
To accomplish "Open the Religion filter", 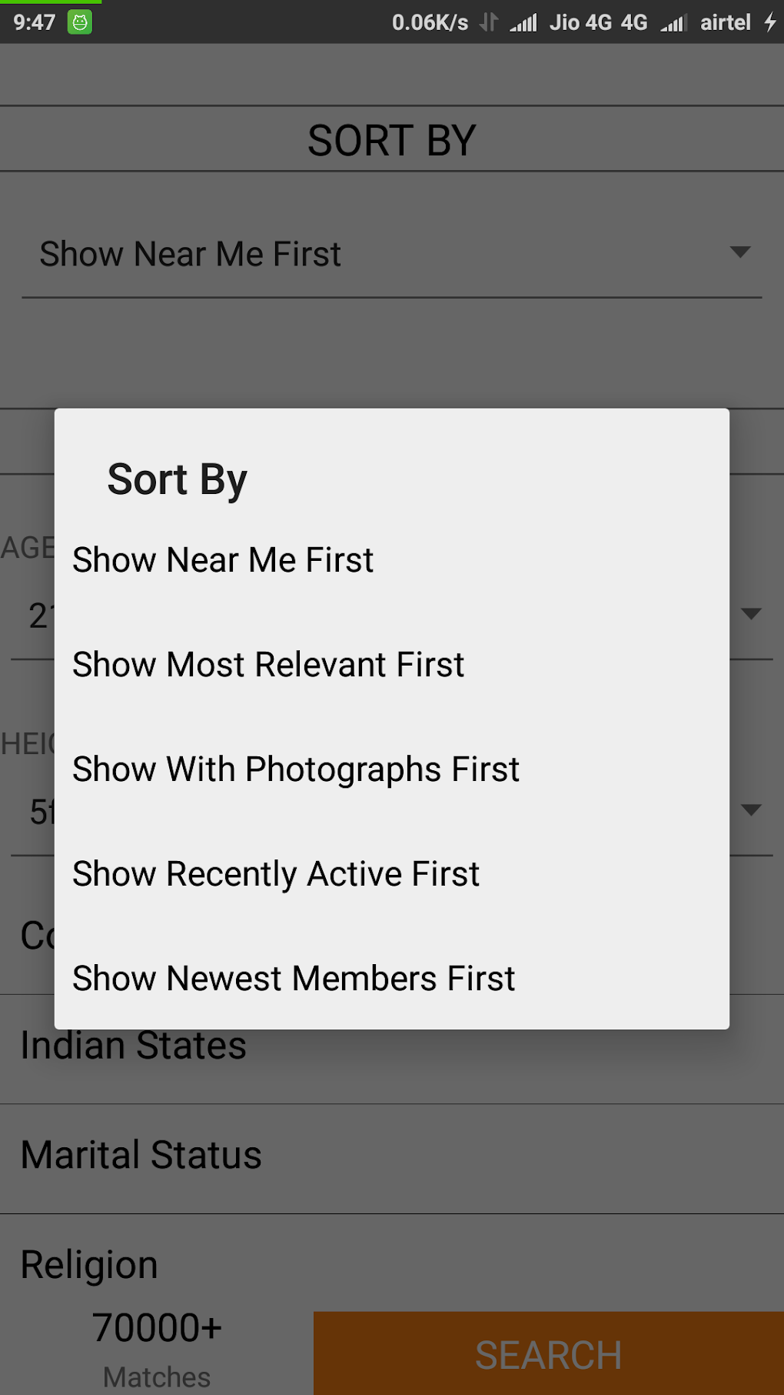I will 89,1265.
